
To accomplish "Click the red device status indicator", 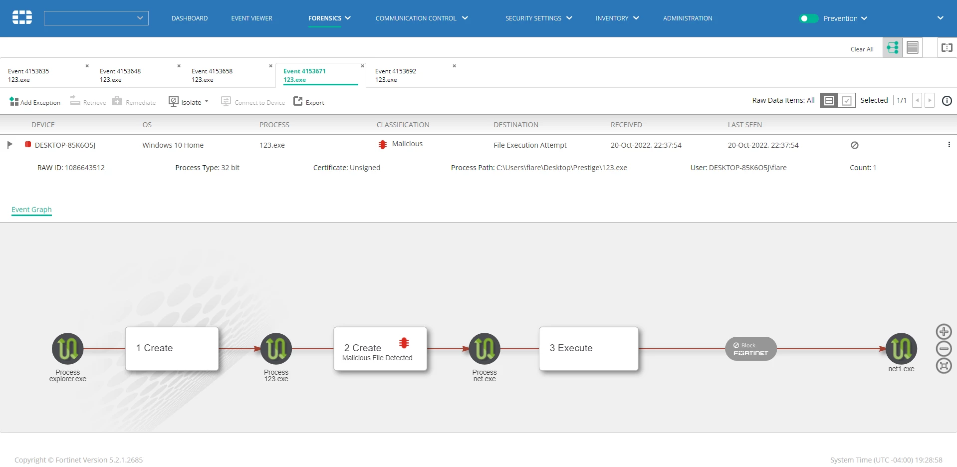I will (28, 144).
